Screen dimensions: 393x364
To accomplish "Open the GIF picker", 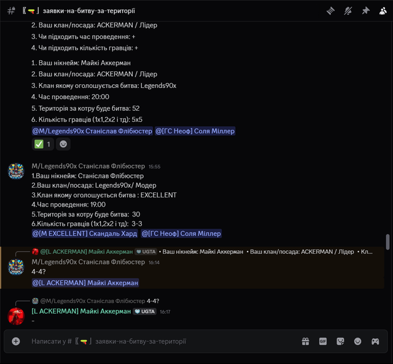I will point(323,341).
